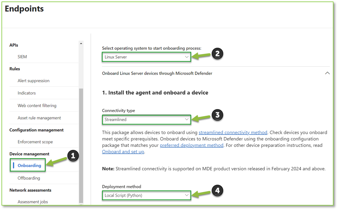Open SIEM under APIs
The width and height of the screenshot is (338, 210).
22,57
